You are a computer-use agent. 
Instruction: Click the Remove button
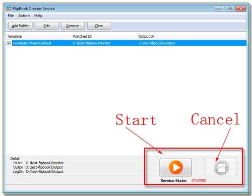click(73, 26)
